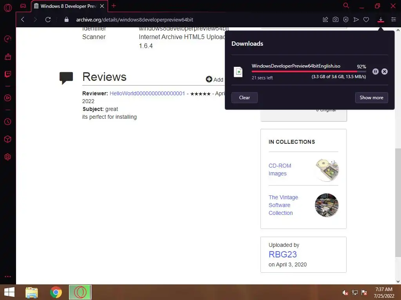
Task: Open The Vintage Software Collection link
Action: [x=283, y=205]
